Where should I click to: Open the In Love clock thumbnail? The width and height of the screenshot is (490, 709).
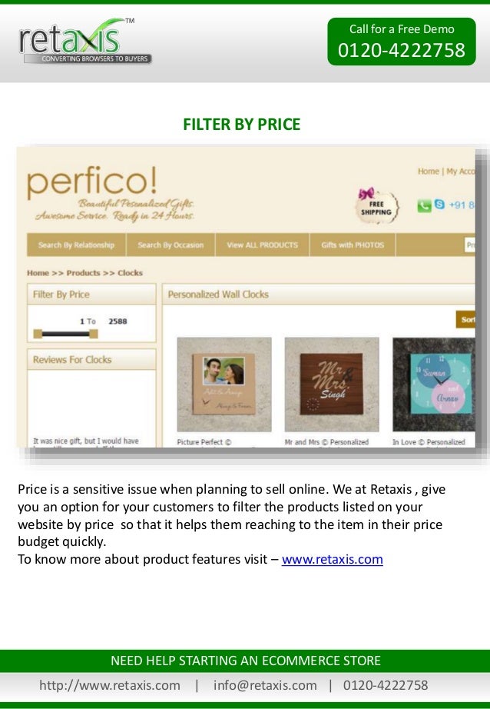click(x=434, y=384)
